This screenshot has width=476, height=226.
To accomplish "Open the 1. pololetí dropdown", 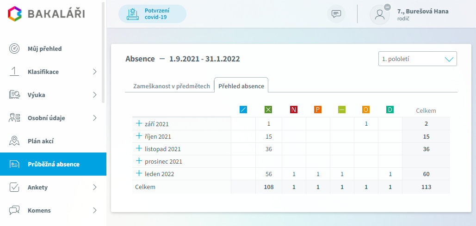I will click(x=417, y=59).
